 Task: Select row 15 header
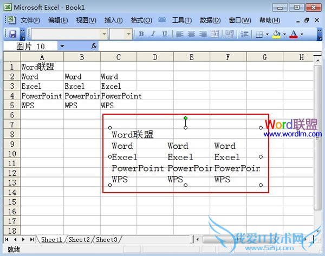point(12,202)
